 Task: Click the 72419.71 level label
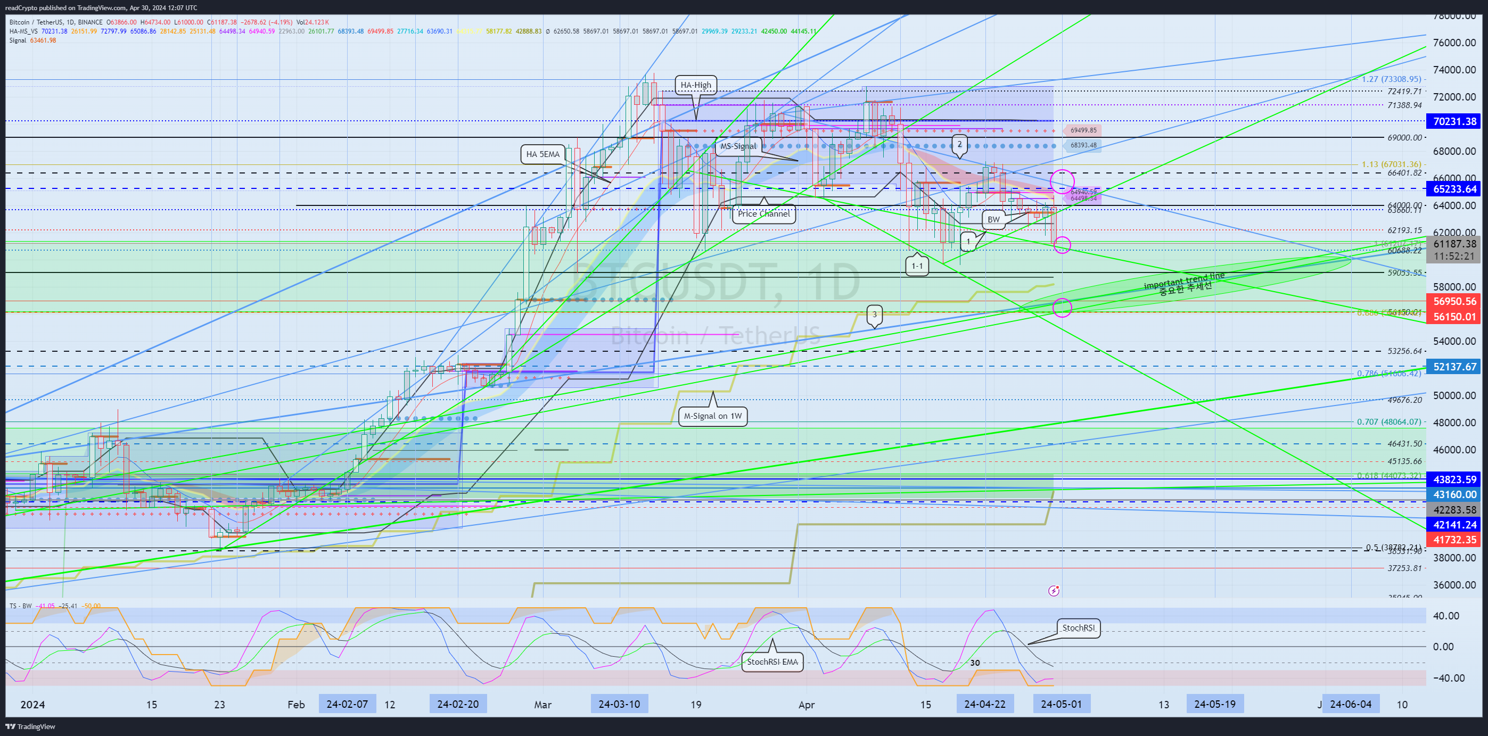click(x=1404, y=91)
